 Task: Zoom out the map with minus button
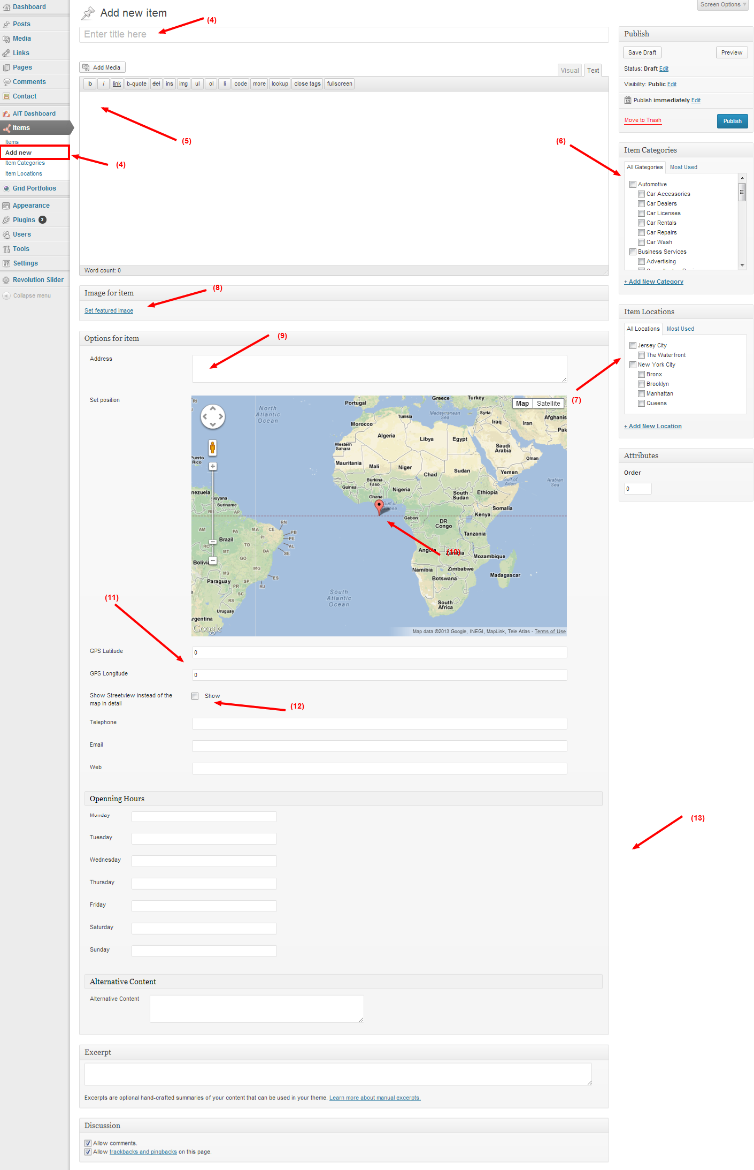pyautogui.click(x=213, y=560)
